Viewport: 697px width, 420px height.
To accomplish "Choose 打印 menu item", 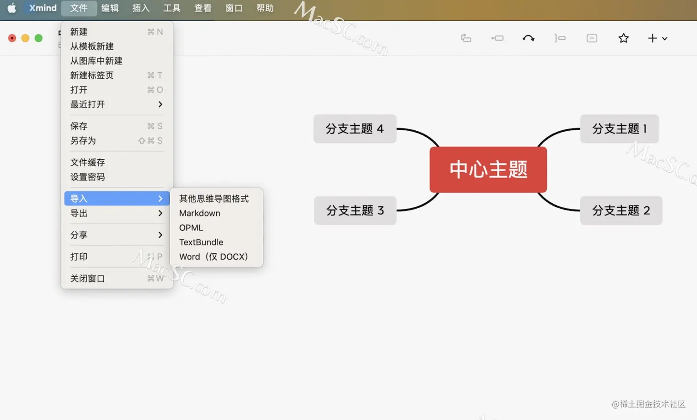I will pos(117,257).
